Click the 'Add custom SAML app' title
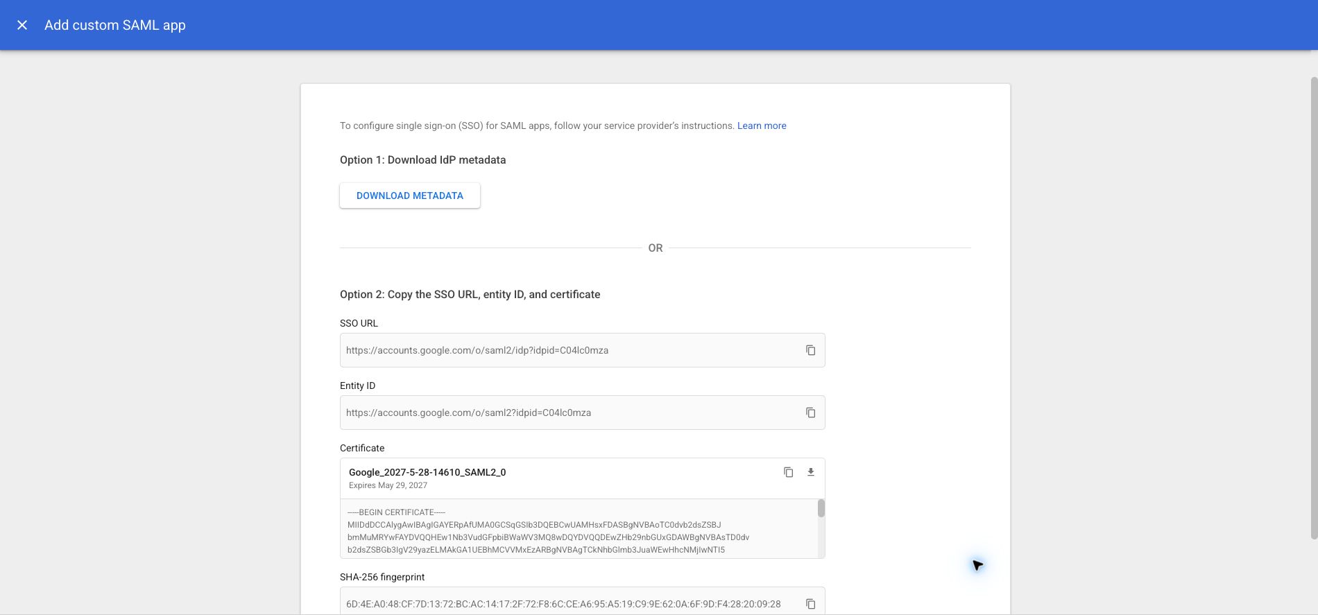 (x=115, y=25)
